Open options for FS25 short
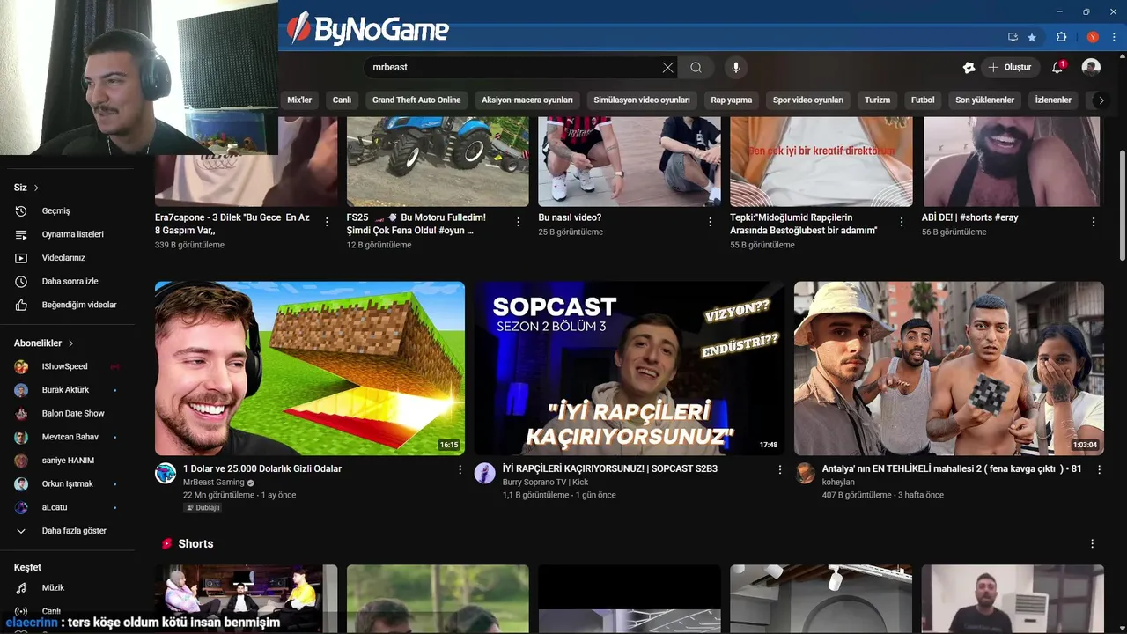The width and height of the screenshot is (1127, 634). [519, 222]
